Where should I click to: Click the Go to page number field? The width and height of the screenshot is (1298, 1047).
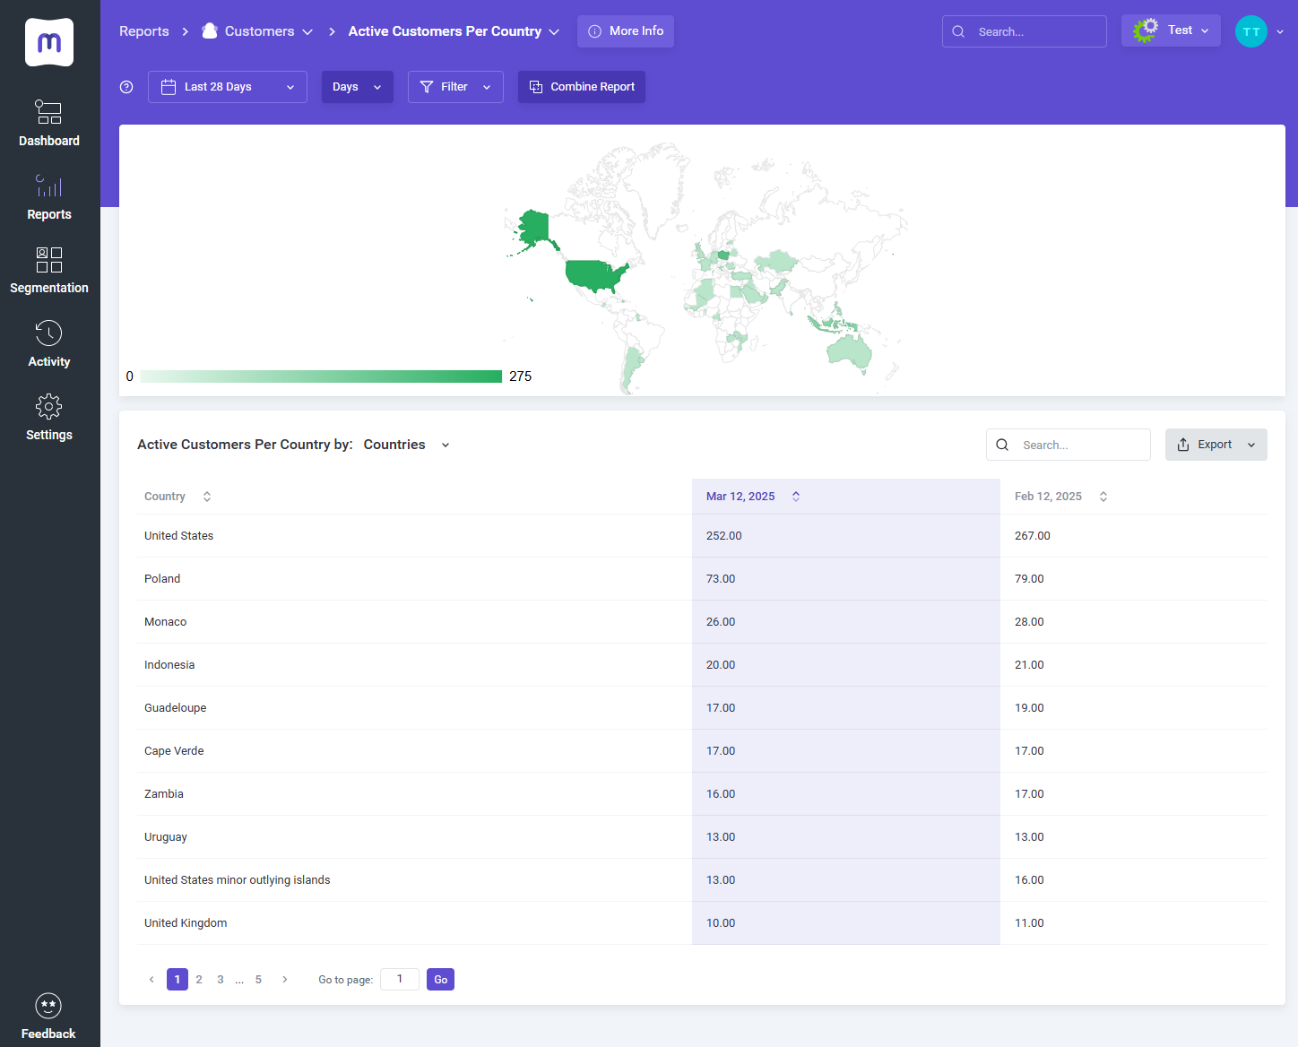tap(400, 980)
